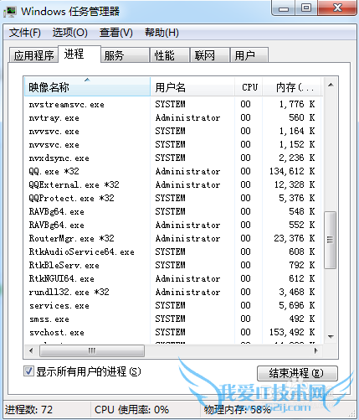Image resolution: width=359 pixels, height=420 pixels.
Task: Select nvvsvc.exe using 1,152 K memory
Action: pyautogui.click(x=173, y=144)
